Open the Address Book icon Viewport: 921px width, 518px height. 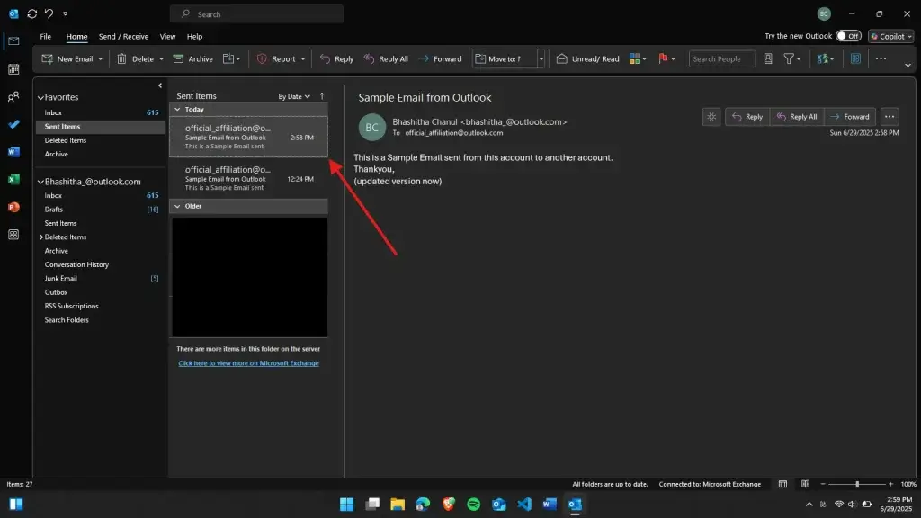[x=768, y=58]
